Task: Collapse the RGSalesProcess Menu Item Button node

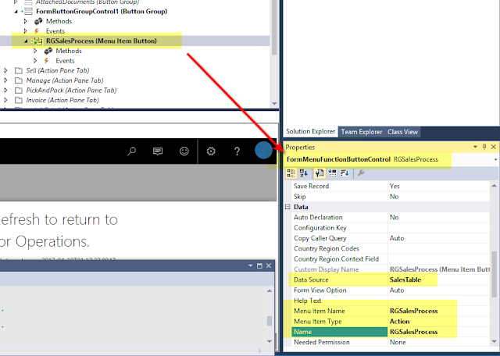Action: click(26, 41)
